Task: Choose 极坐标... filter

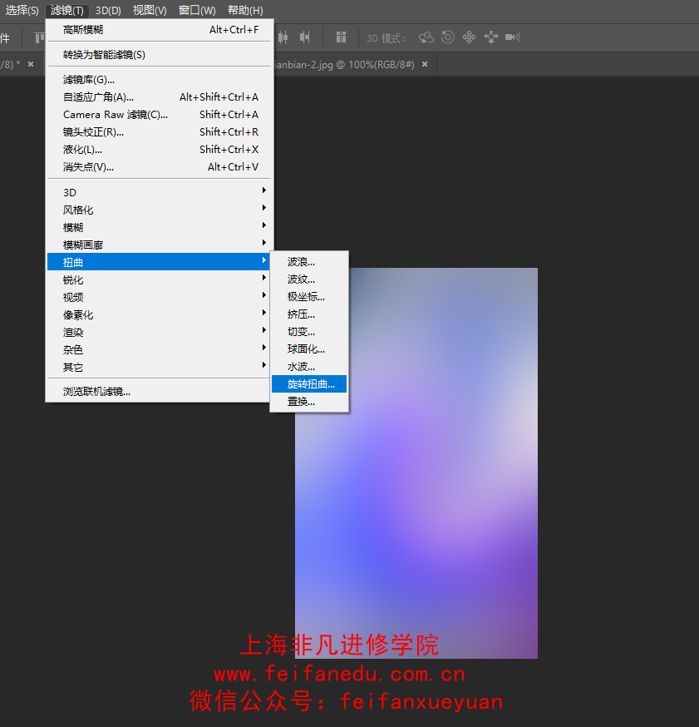Action: 309,297
